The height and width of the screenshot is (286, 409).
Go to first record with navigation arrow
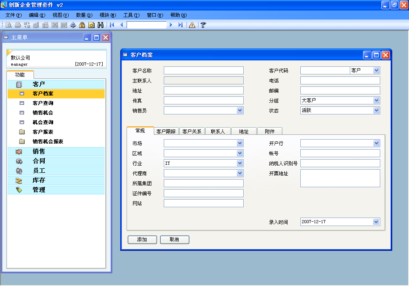point(112,25)
